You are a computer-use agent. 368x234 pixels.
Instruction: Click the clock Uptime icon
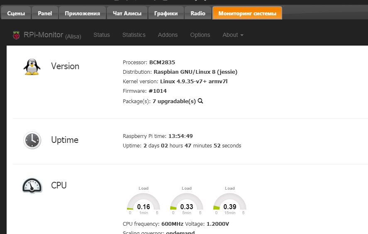pos(32,140)
